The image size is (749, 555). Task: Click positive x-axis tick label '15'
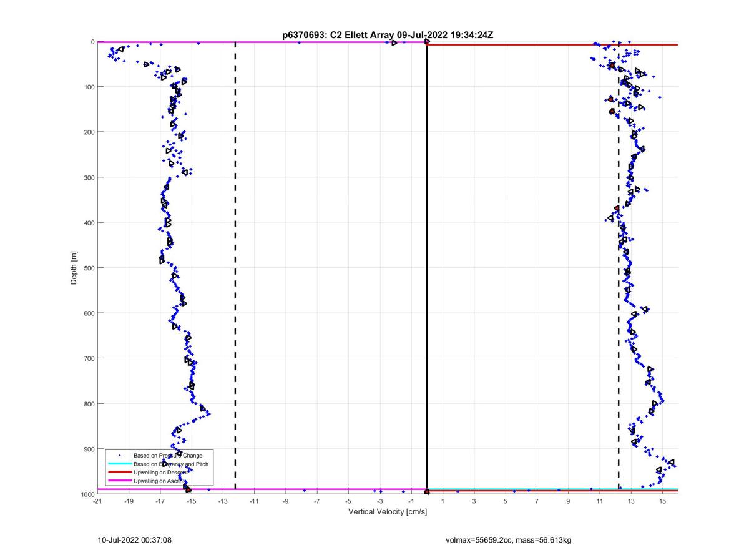pyautogui.click(x=662, y=501)
